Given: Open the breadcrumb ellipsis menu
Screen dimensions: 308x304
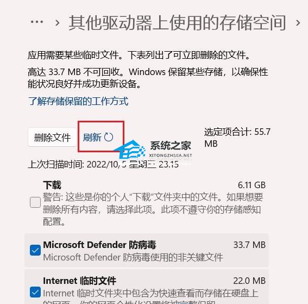Looking at the screenshot, I should point(37,22).
